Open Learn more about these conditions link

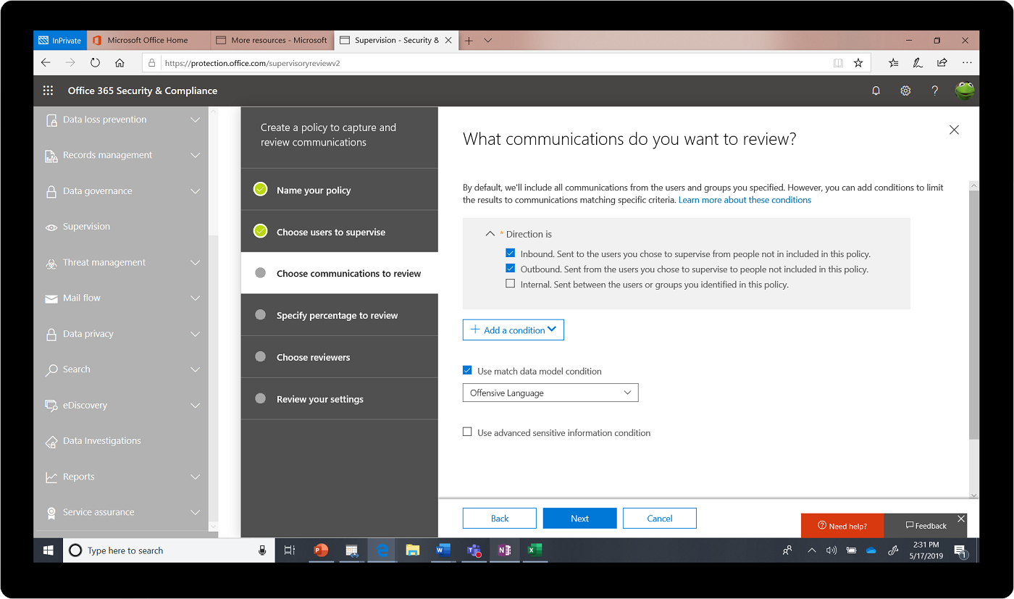tap(745, 200)
